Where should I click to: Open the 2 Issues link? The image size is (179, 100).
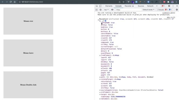[x=165, y=10]
